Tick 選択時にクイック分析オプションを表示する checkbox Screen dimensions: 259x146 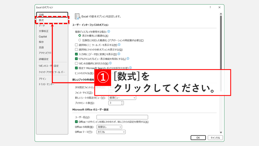pyautogui.click(x=76, y=49)
